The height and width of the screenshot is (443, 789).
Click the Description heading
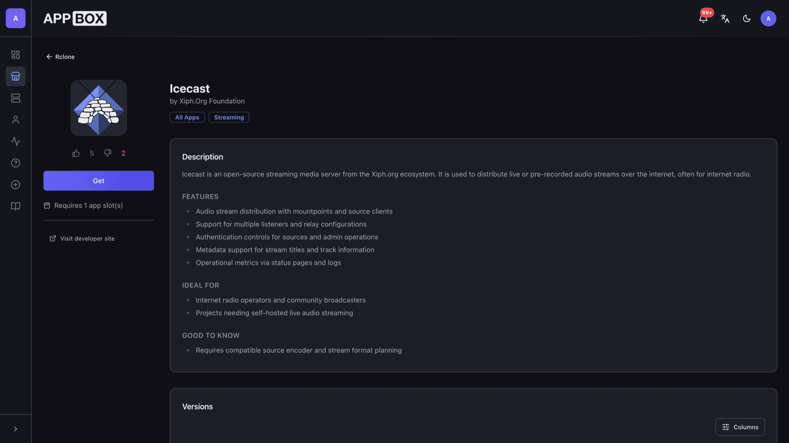(203, 157)
